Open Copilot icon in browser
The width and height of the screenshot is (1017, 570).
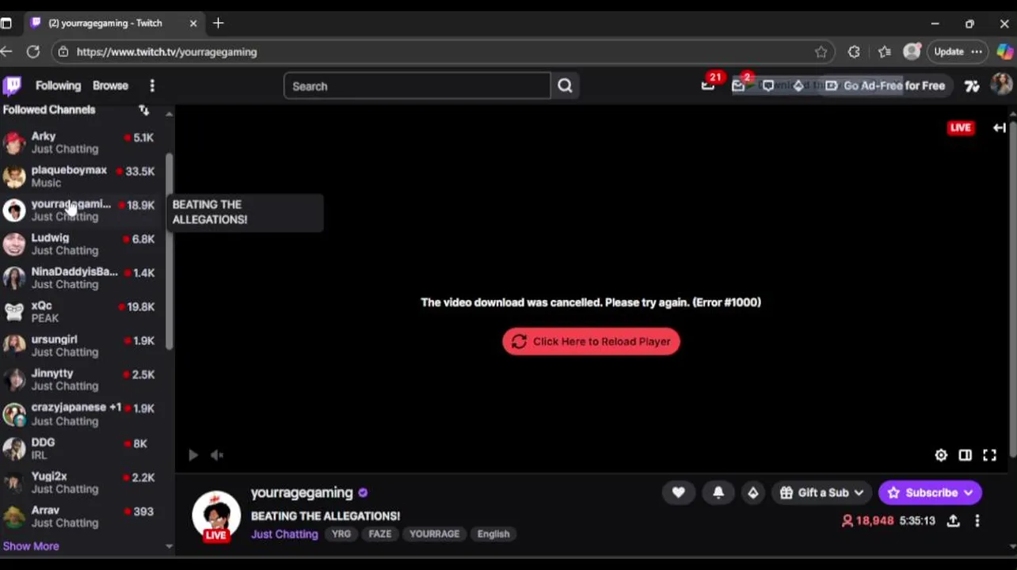pyautogui.click(x=1004, y=51)
